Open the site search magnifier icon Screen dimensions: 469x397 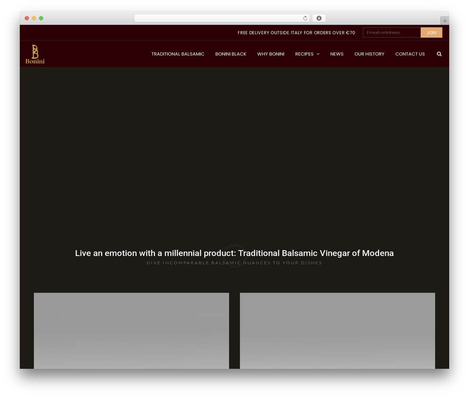pyautogui.click(x=439, y=54)
